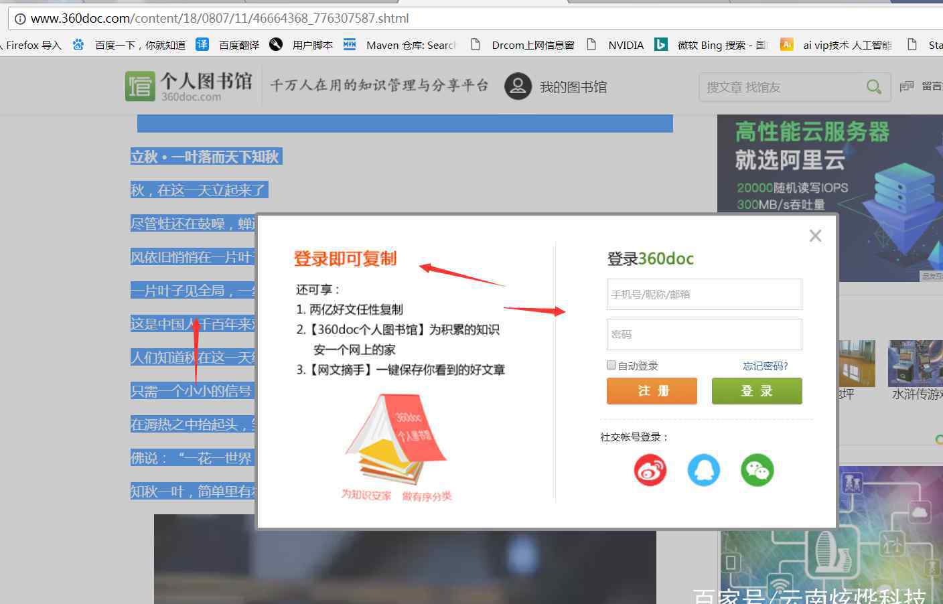Open the Maven MVN bookmark icon
This screenshot has width=943, height=604.
point(350,45)
